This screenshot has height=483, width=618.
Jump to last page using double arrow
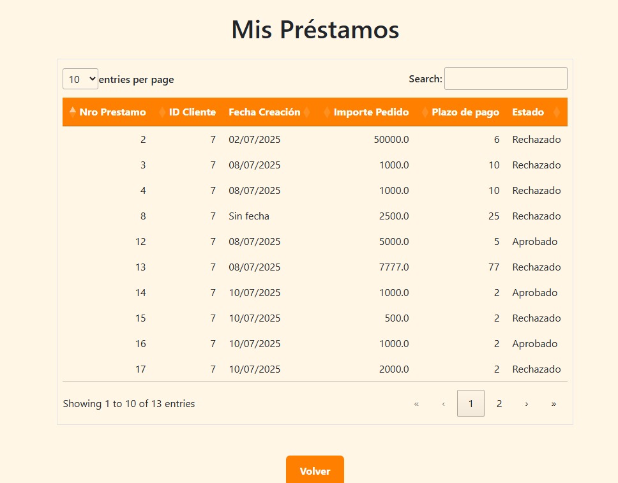pos(554,404)
